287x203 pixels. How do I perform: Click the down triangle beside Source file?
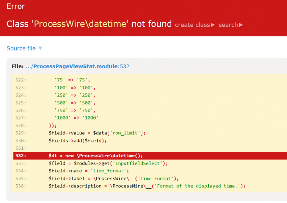(x=40, y=48)
